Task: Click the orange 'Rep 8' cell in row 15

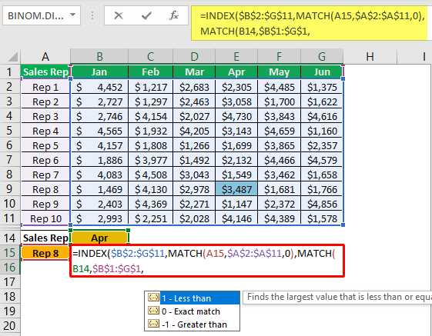Action: pos(45,253)
